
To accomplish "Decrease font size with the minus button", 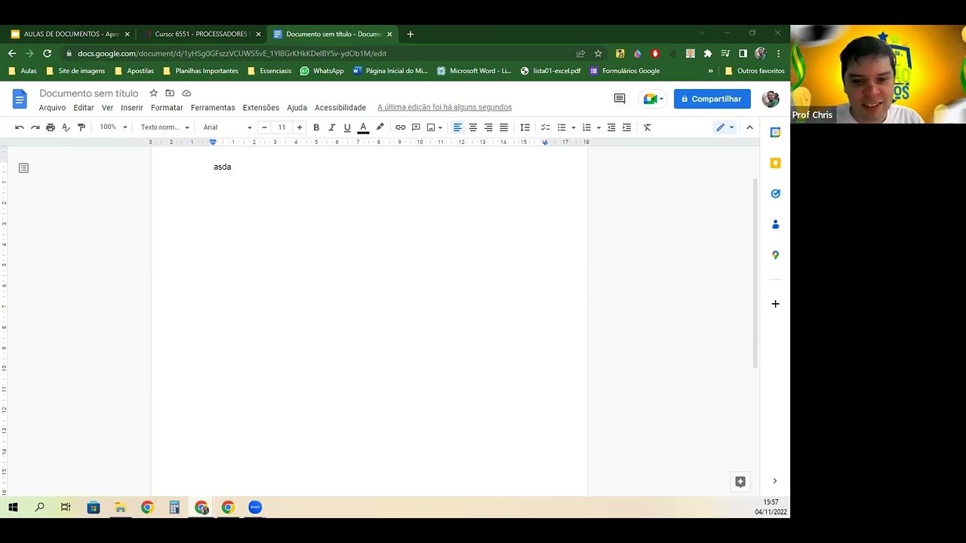I will coord(264,127).
